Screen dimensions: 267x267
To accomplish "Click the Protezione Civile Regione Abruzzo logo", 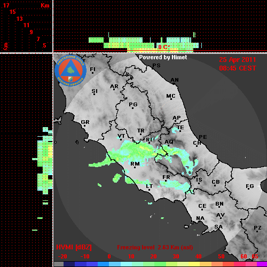I will pyautogui.click(x=70, y=70).
